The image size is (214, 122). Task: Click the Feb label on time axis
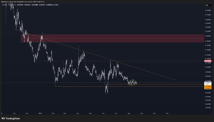point(53,113)
